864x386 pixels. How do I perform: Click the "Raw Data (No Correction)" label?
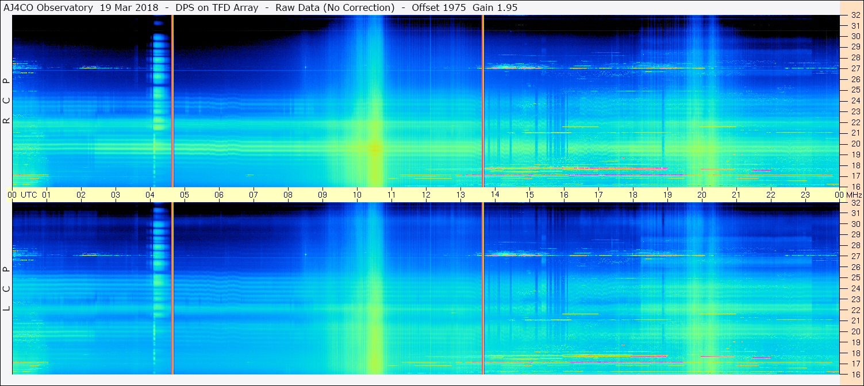(x=335, y=7)
